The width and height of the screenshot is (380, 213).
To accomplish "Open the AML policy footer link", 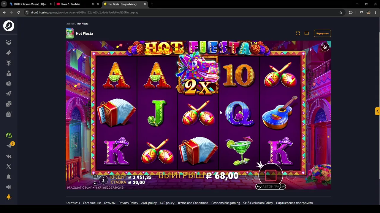I will click(149, 203).
